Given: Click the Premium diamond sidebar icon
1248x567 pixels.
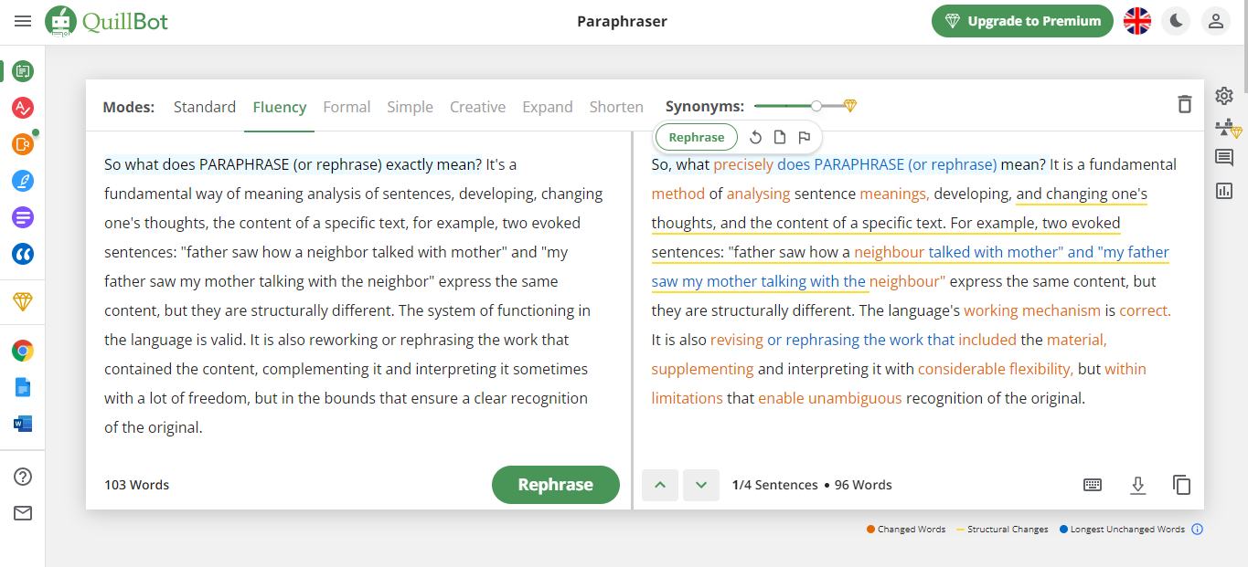Looking at the screenshot, I should coord(23,302).
